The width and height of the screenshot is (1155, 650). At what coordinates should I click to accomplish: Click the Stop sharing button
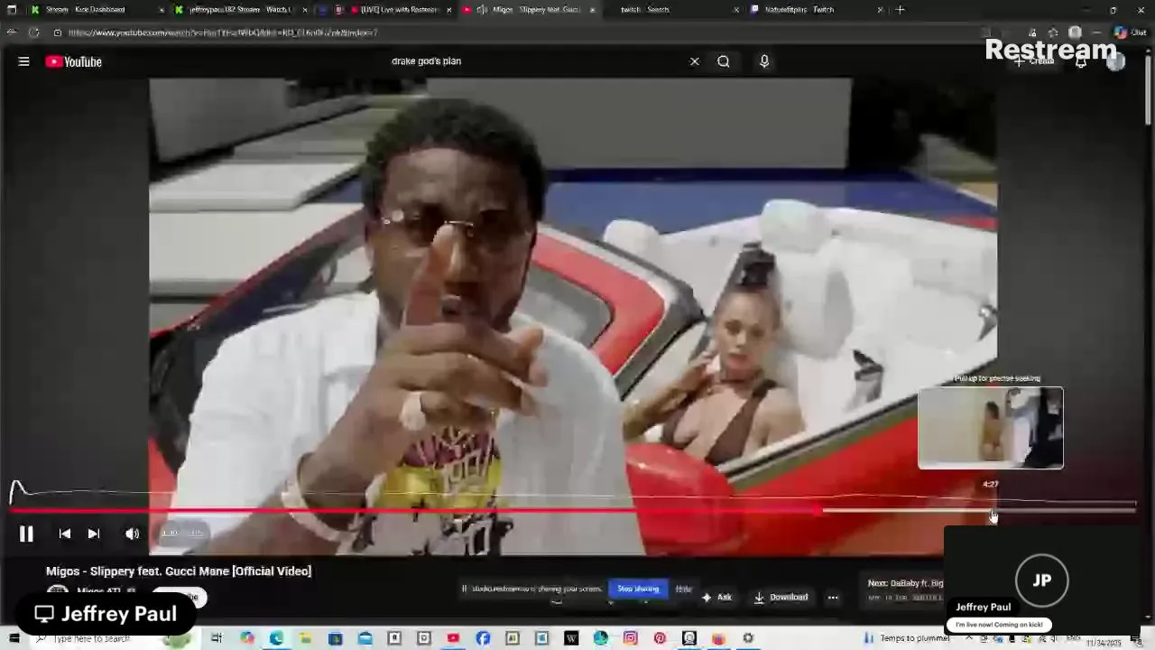coord(638,589)
